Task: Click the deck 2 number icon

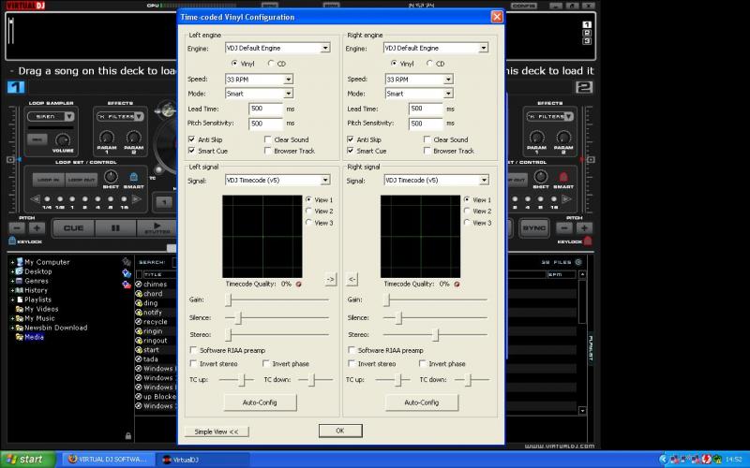Action: pyautogui.click(x=584, y=87)
